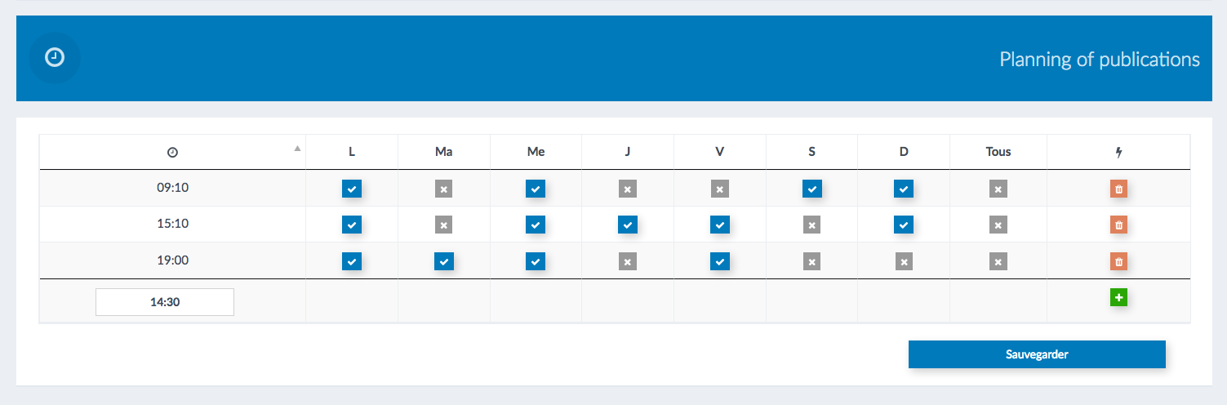Image resolution: width=1227 pixels, height=405 pixels.
Task: Click the 14:30 time input field
Action: [x=165, y=302]
